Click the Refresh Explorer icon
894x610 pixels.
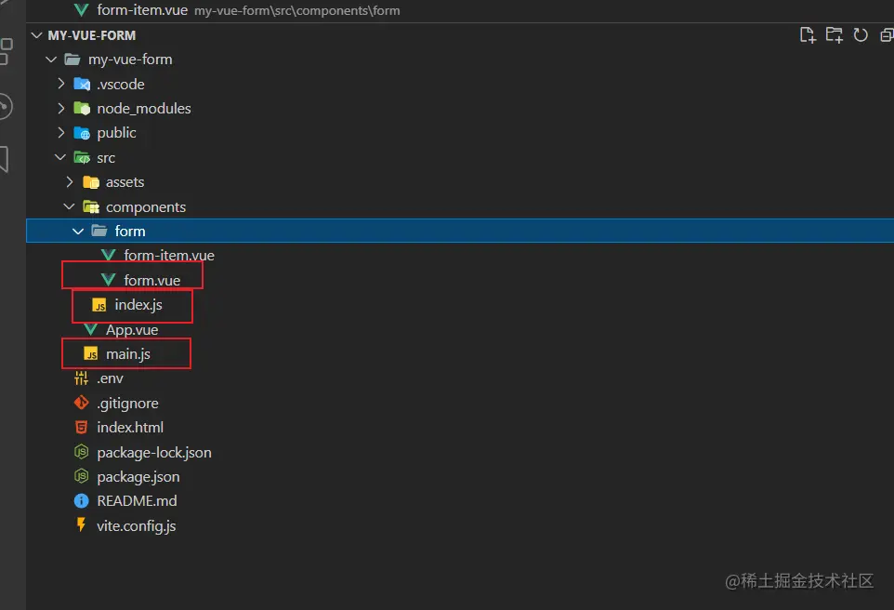point(860,34)
